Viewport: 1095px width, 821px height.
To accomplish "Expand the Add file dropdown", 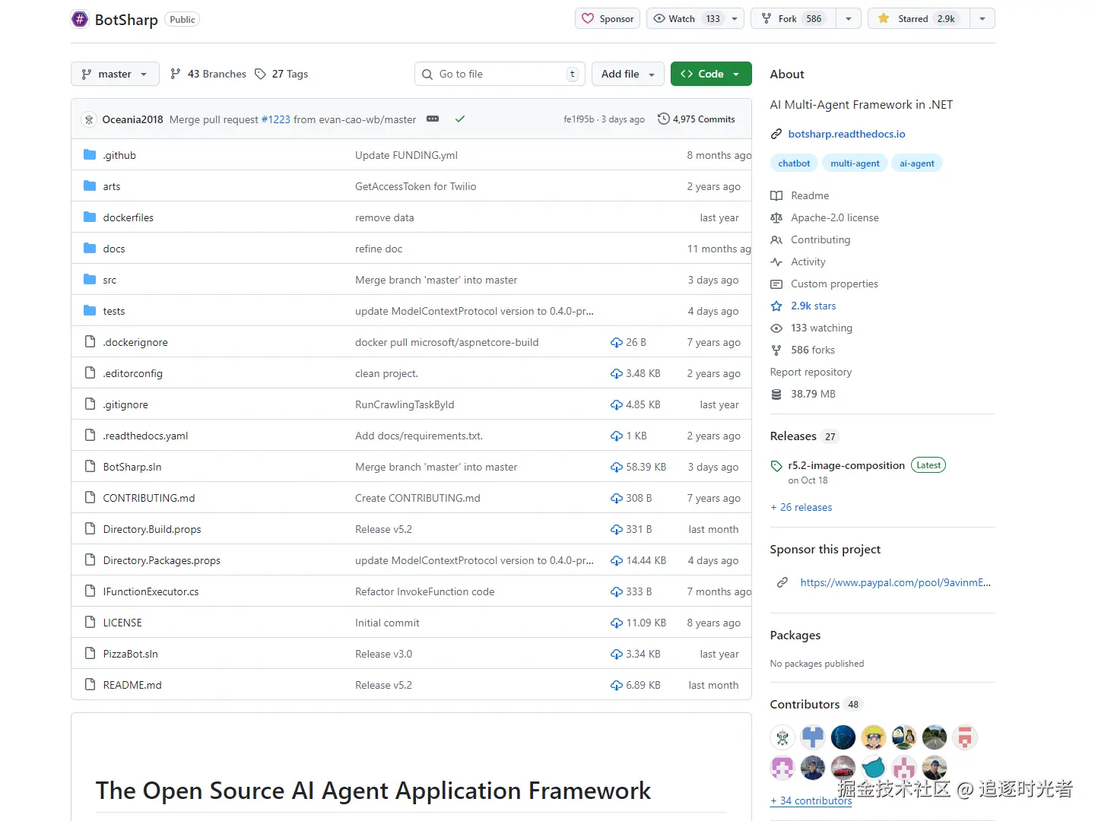I will click(x=627, y=74).
